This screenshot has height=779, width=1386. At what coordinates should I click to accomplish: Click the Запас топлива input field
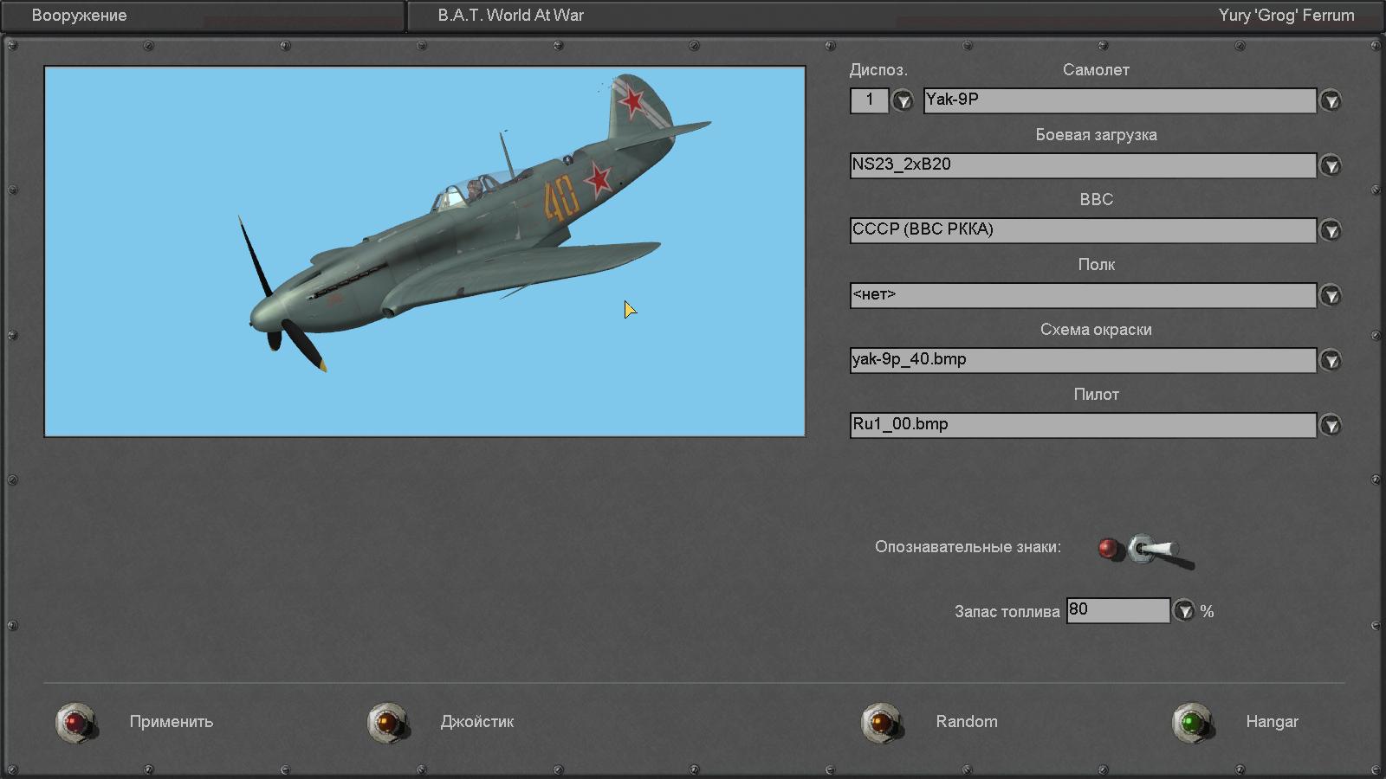click(x=1117, y=610)
